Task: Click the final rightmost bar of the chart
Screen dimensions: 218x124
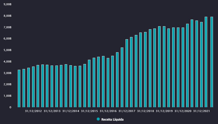Action: [212, 62]
